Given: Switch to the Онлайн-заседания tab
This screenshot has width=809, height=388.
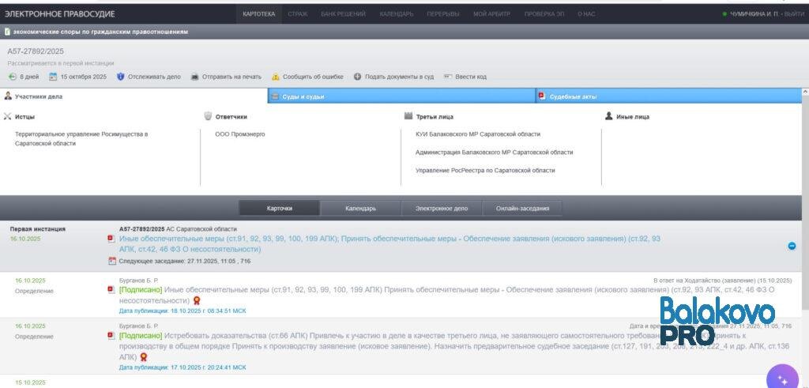Looking at the screenshot, I should click(523, 209).
